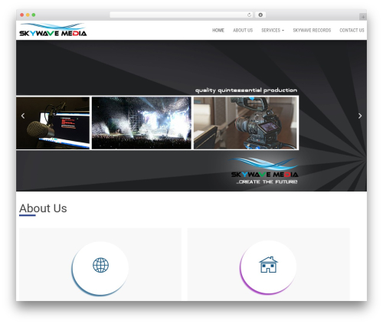Open the Home menu item

(218, 31)
